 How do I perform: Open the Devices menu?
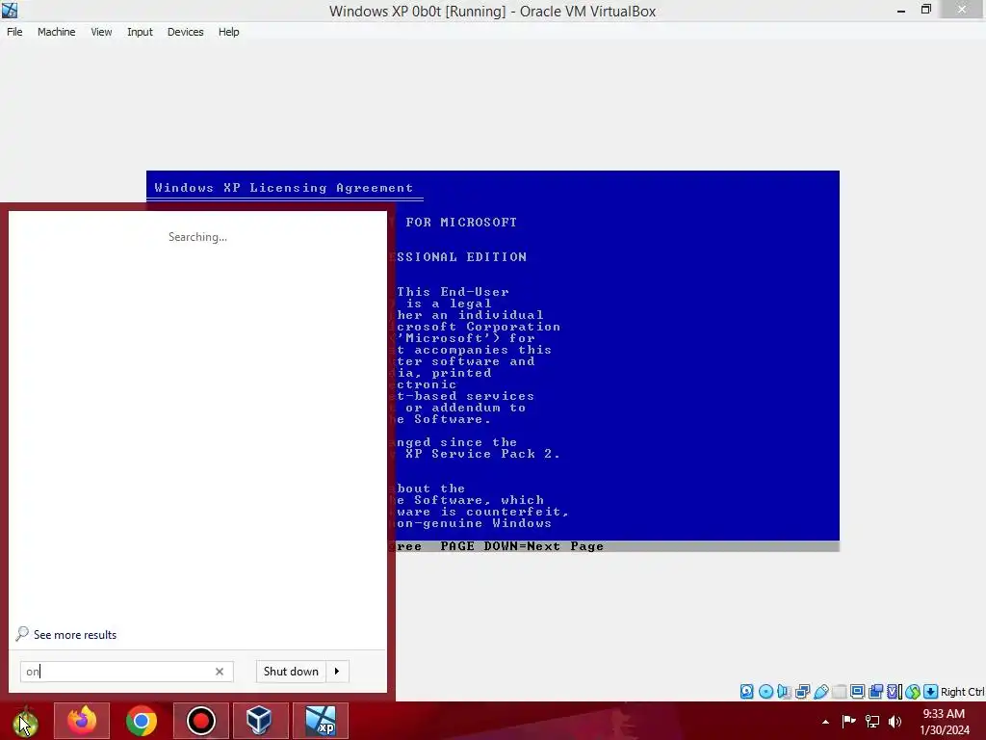186,32
